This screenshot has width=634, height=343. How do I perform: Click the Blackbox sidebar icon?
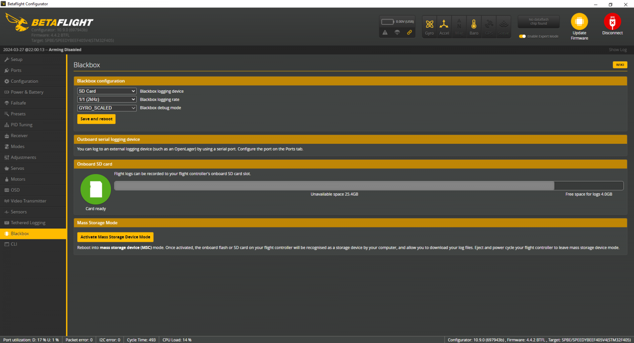[x=7, y=234]
